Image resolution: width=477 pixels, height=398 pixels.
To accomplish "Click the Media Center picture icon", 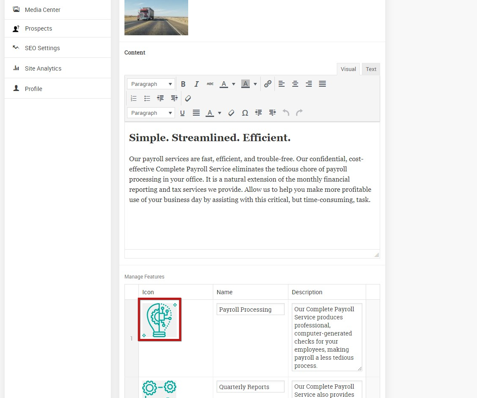I will pos(16,9).
